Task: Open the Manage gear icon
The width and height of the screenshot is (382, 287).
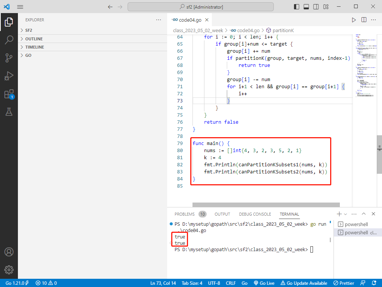Action: pyautogui.click(x=9, y=270)
